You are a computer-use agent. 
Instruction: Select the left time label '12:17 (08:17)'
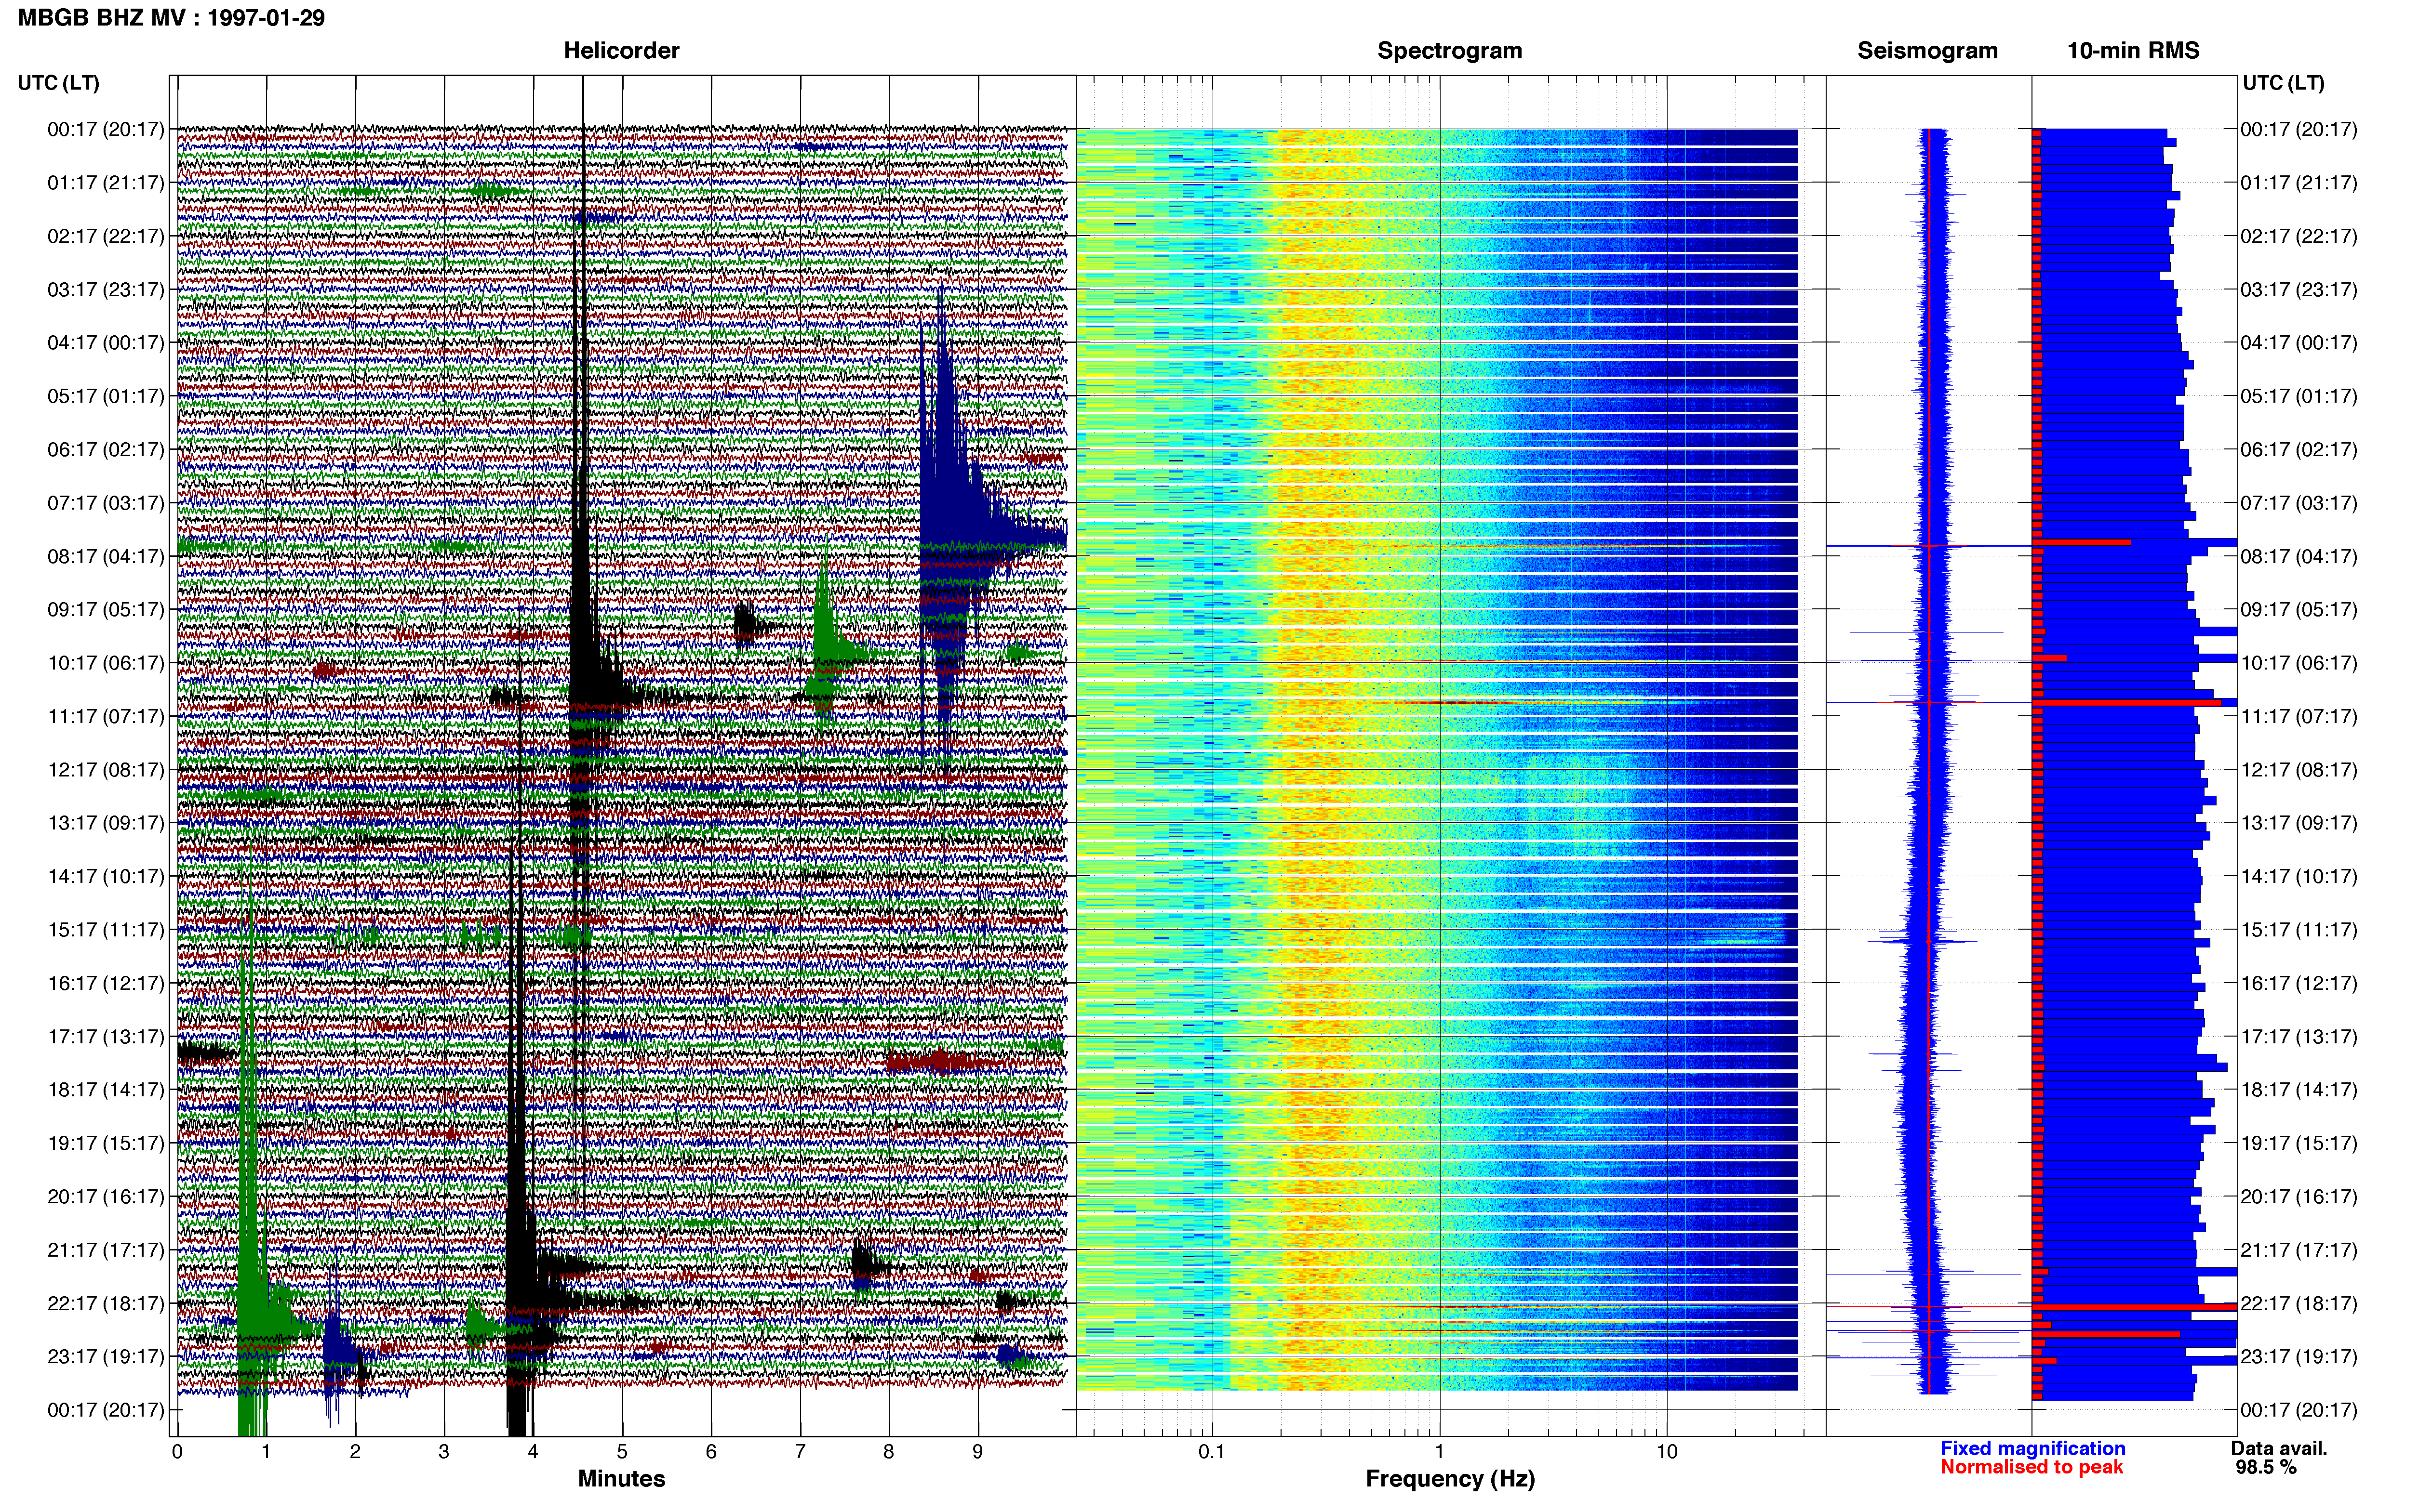(x=106, y=770)
